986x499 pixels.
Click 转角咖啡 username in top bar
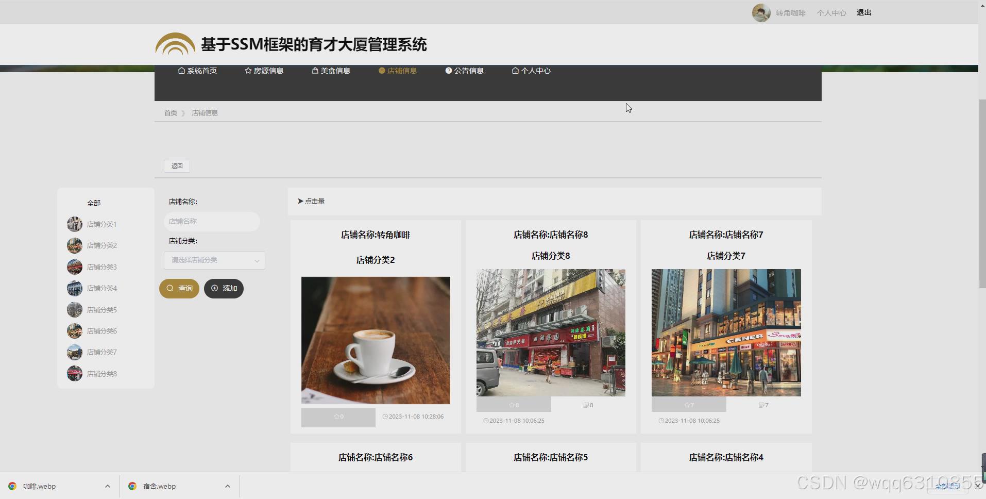[x=791, y=13]
